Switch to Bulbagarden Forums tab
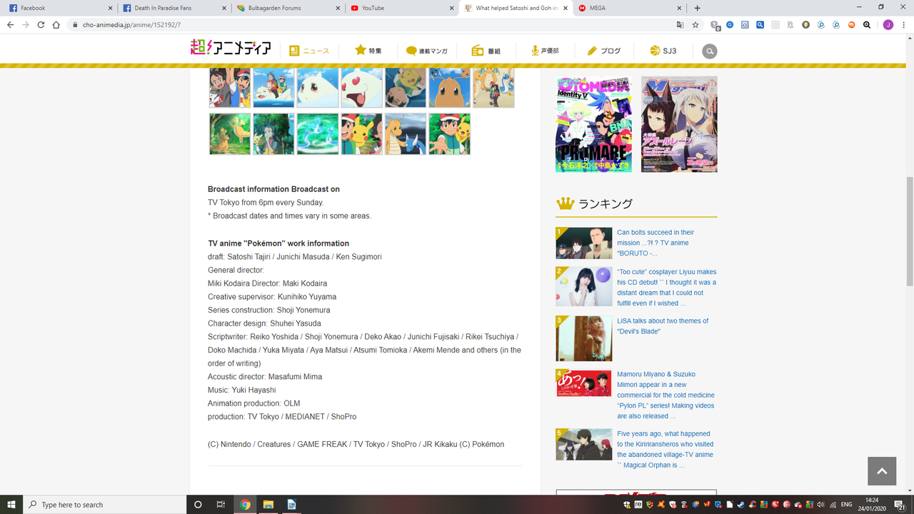Viewport: 914px width, 514px height. click(287, 8)
